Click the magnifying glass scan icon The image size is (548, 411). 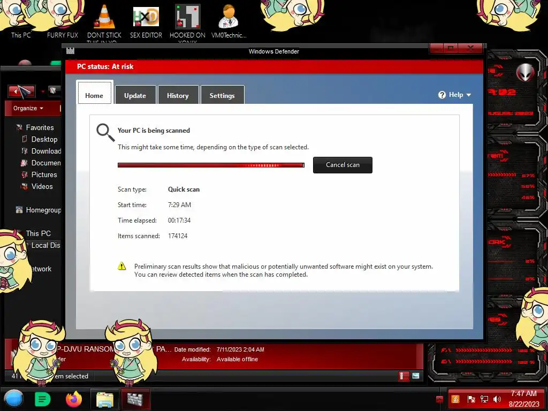105,133
